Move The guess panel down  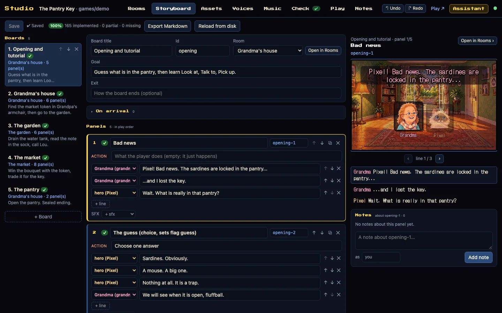[322, 233]
